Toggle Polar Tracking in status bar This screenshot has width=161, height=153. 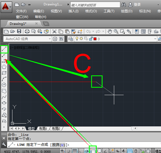click(87, 151)
